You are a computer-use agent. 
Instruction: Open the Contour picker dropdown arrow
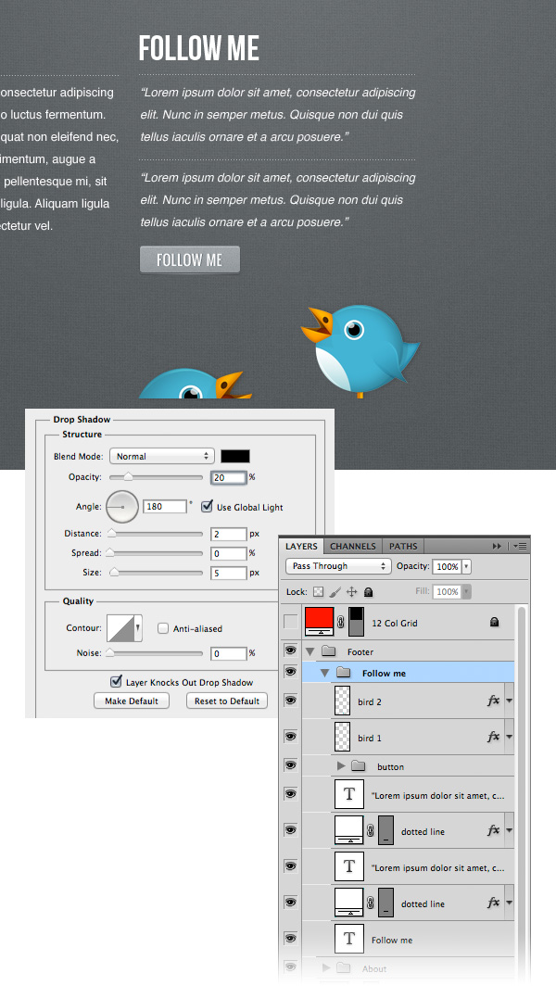click(x=138, y=628)
